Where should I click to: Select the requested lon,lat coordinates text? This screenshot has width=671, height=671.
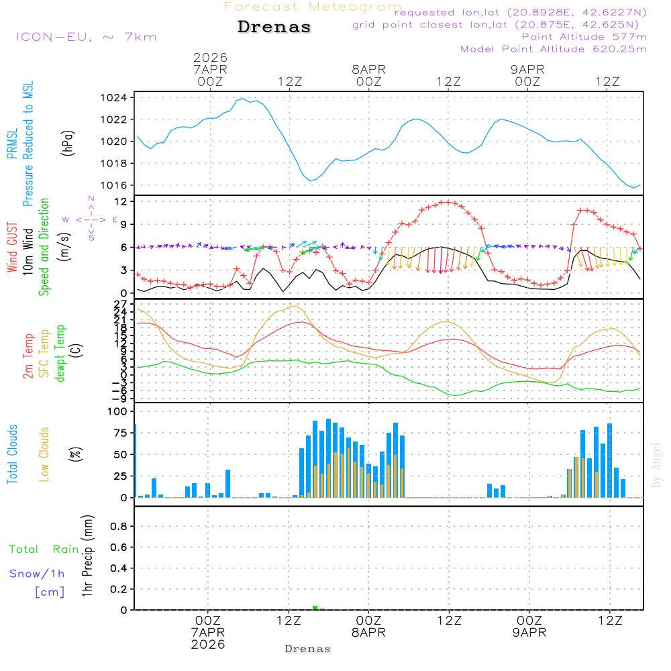click(x=521, y=13)
